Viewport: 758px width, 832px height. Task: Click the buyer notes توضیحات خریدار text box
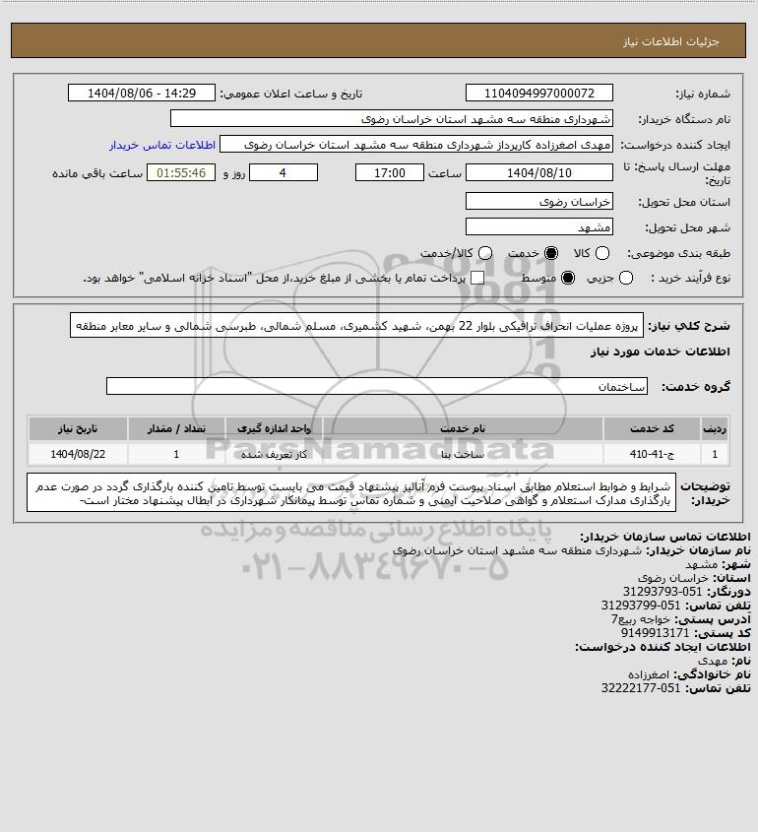351,493
